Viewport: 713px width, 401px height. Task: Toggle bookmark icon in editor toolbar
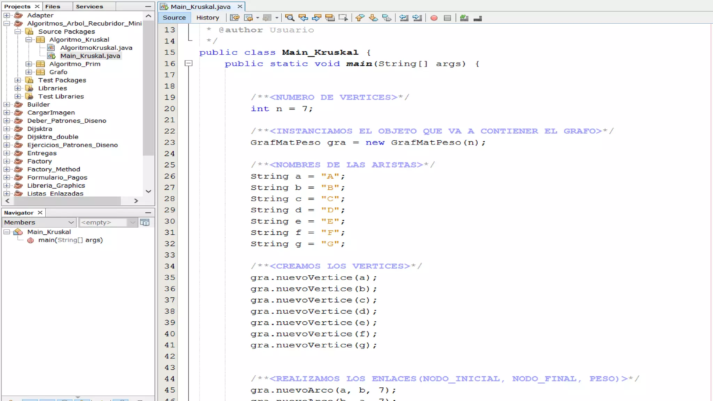click(386, 18)
